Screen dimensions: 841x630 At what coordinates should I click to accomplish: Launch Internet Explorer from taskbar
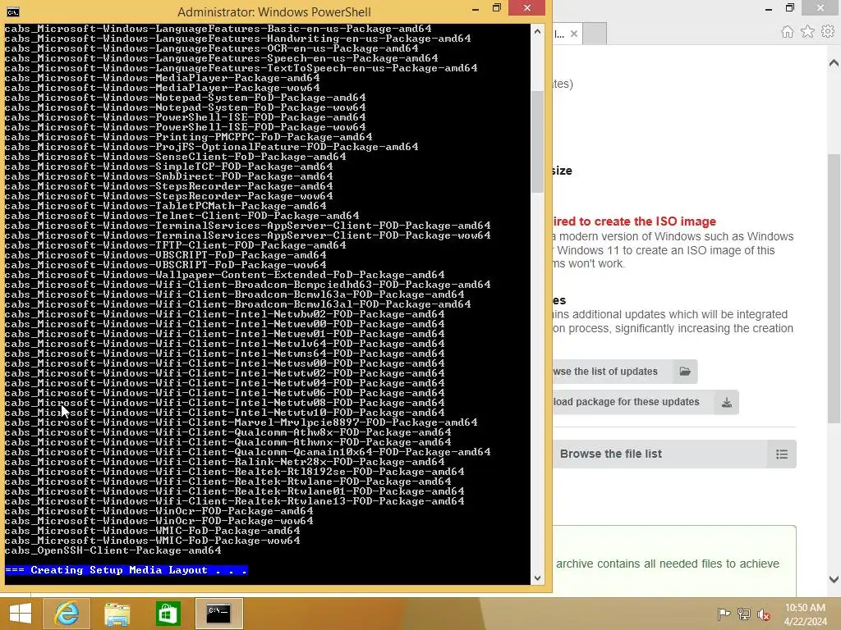[x=67, y=614]
